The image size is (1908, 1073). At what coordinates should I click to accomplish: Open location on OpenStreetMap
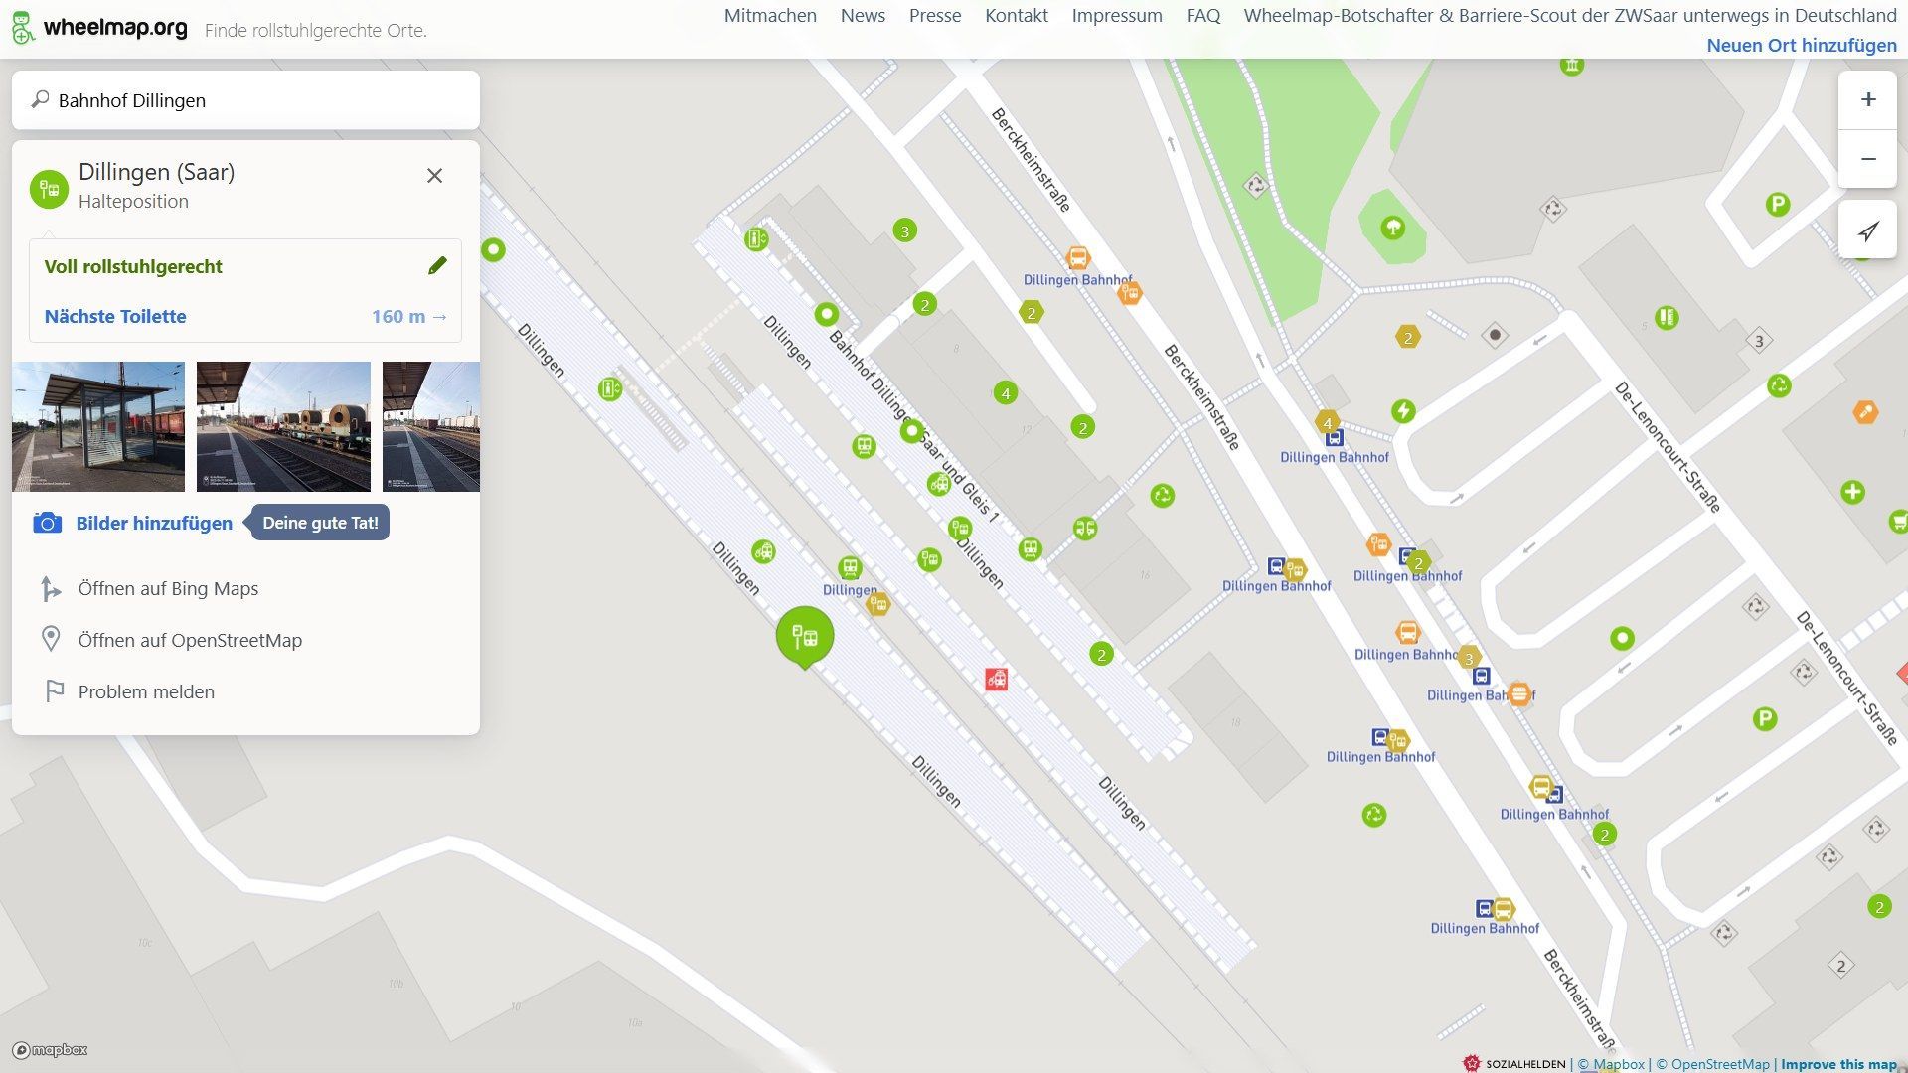tap(190, 640)
